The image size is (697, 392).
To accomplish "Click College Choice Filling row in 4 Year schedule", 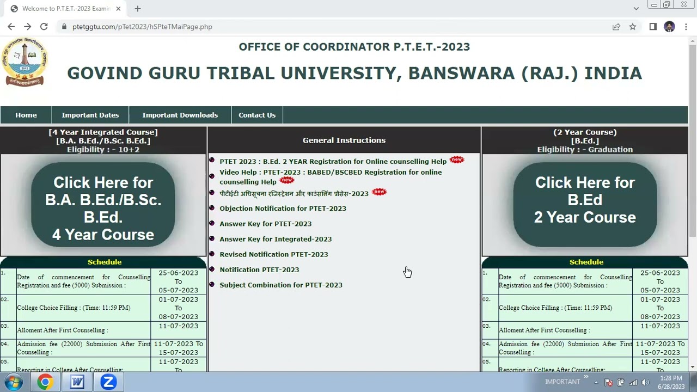I will (103, 308).
